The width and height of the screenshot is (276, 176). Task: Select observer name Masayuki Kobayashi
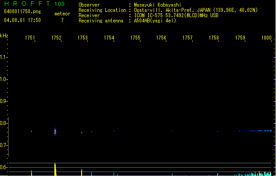point(157,5)
